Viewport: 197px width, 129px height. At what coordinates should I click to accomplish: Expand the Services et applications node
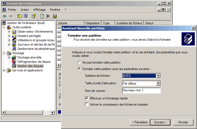tap(4, 71)
